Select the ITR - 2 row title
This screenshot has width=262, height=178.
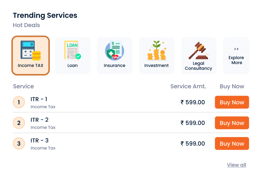[x=39, y=120]
